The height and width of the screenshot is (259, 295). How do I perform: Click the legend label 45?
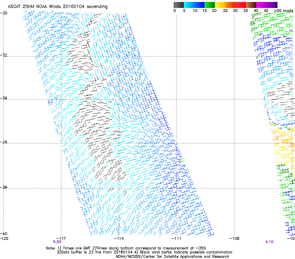(266, 11)
